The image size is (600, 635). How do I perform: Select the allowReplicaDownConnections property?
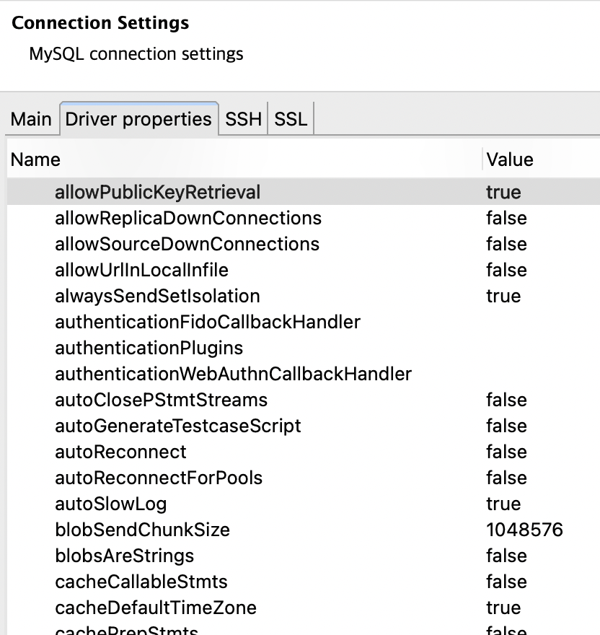pyautogui.click(x=188, y=218)
